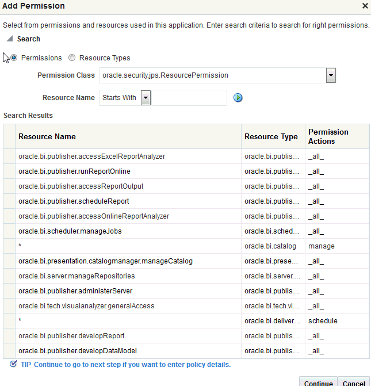Sort by Permission Actions column header
Screen dimensions: 371x386
pyautogui.click(x=337, y=136)
